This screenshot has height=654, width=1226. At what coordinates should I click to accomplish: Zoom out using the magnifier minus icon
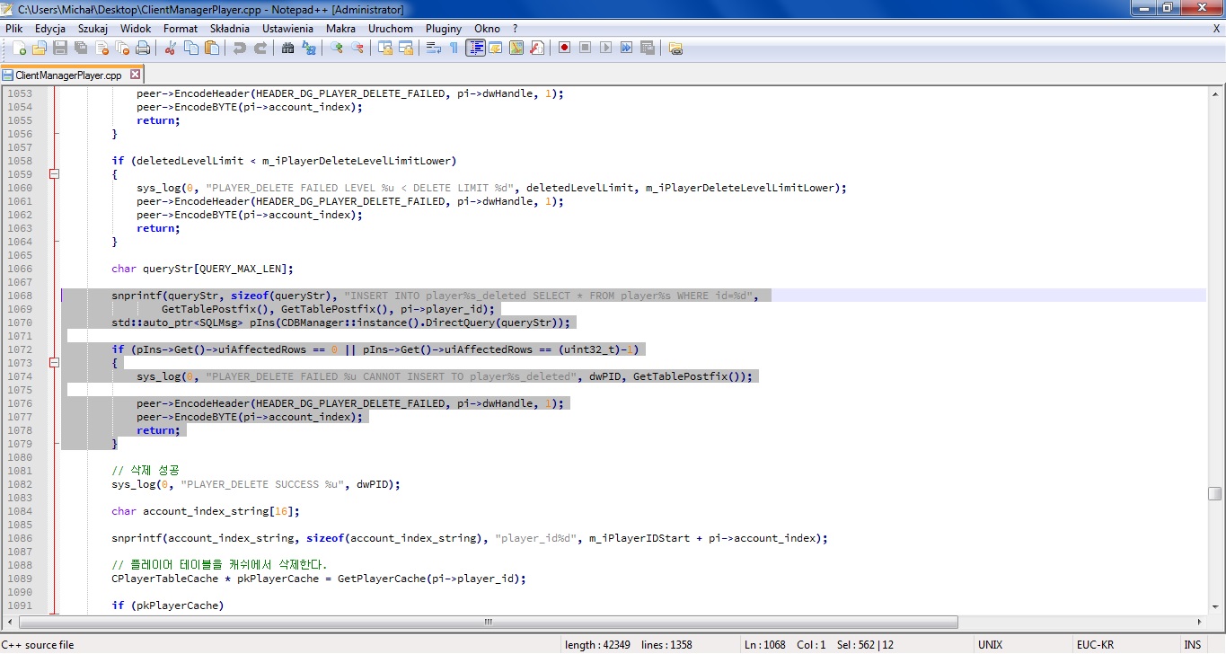tap(357, 48)
